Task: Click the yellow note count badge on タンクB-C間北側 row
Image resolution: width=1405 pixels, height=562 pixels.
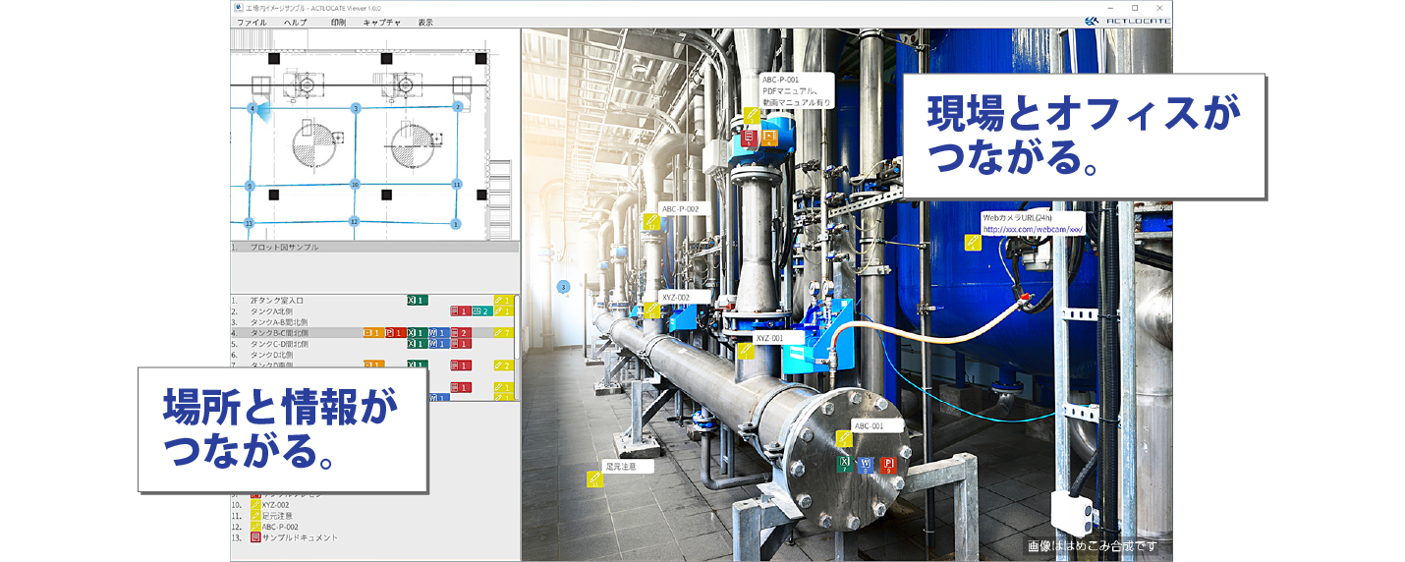Action: pyautogui.click(x=503, y=333)
